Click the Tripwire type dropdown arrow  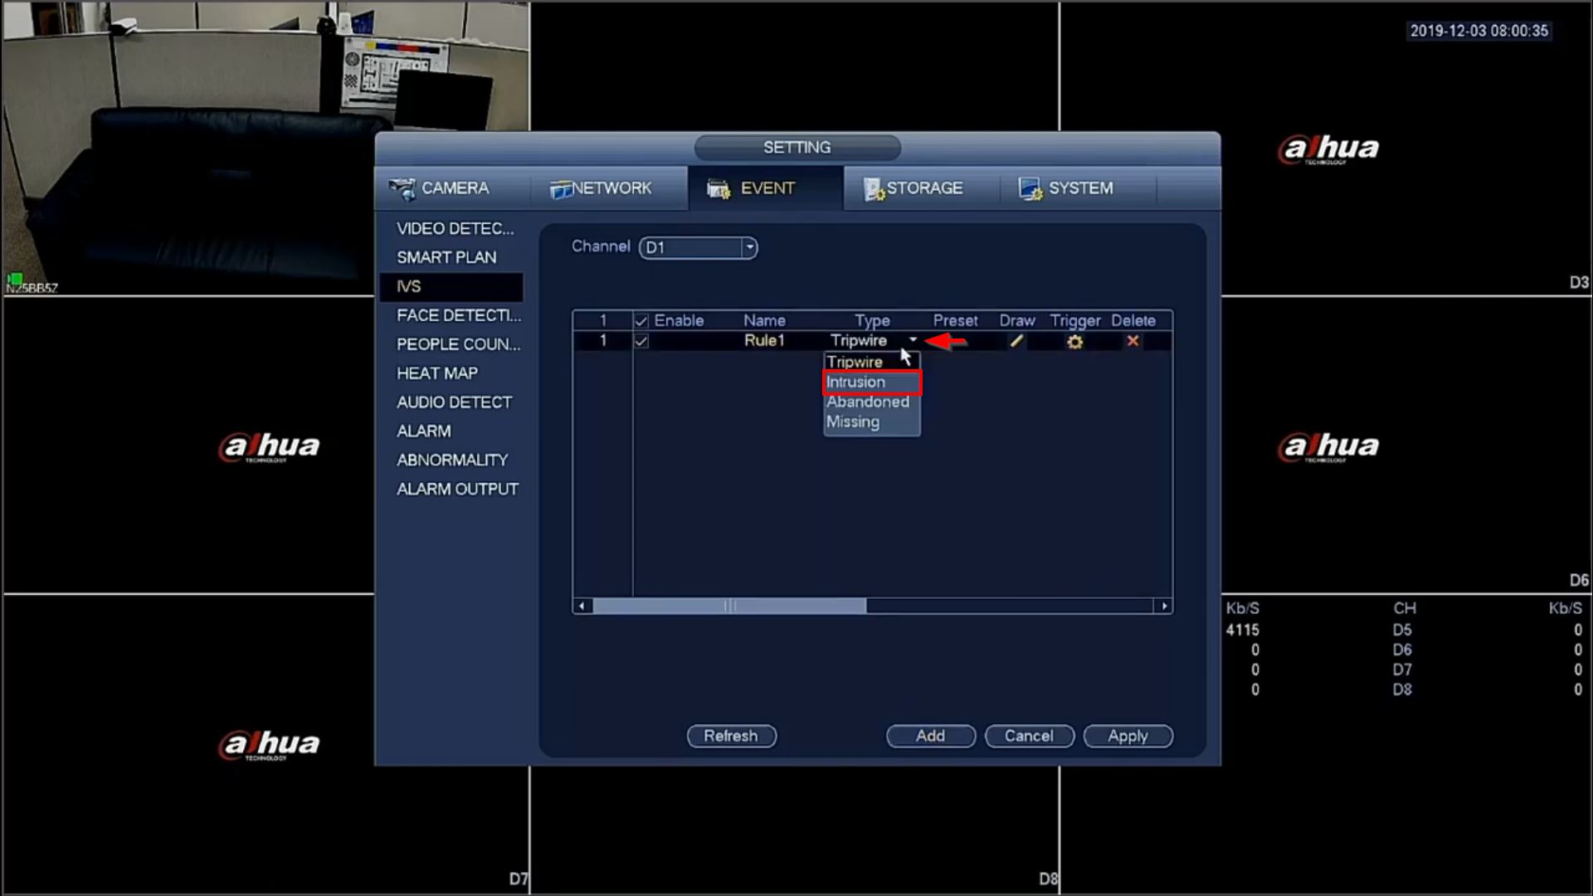point(913,340)
